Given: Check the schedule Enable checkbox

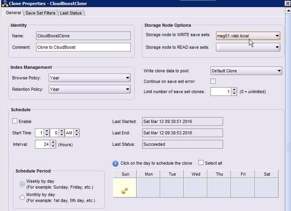Looking at the screenshot, I should pos(15,121).
